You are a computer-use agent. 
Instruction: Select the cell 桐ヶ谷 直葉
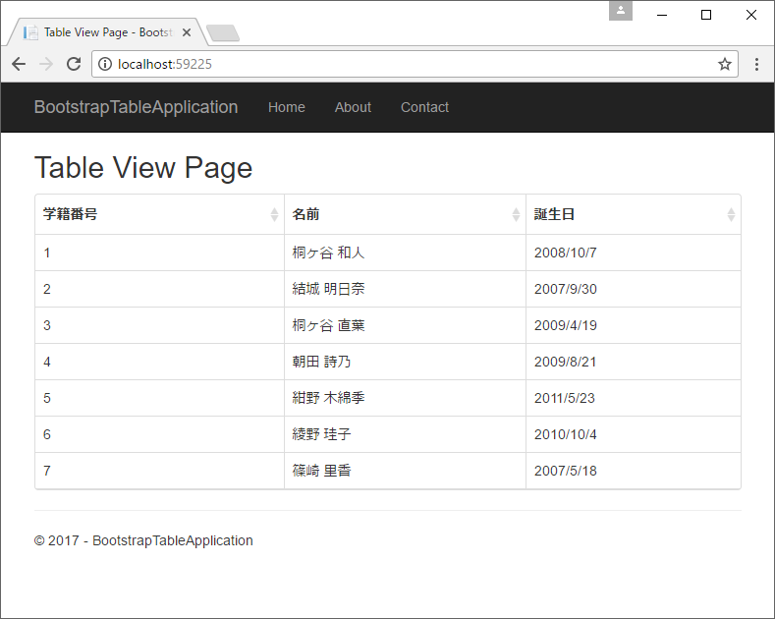[x=405, y=325]
